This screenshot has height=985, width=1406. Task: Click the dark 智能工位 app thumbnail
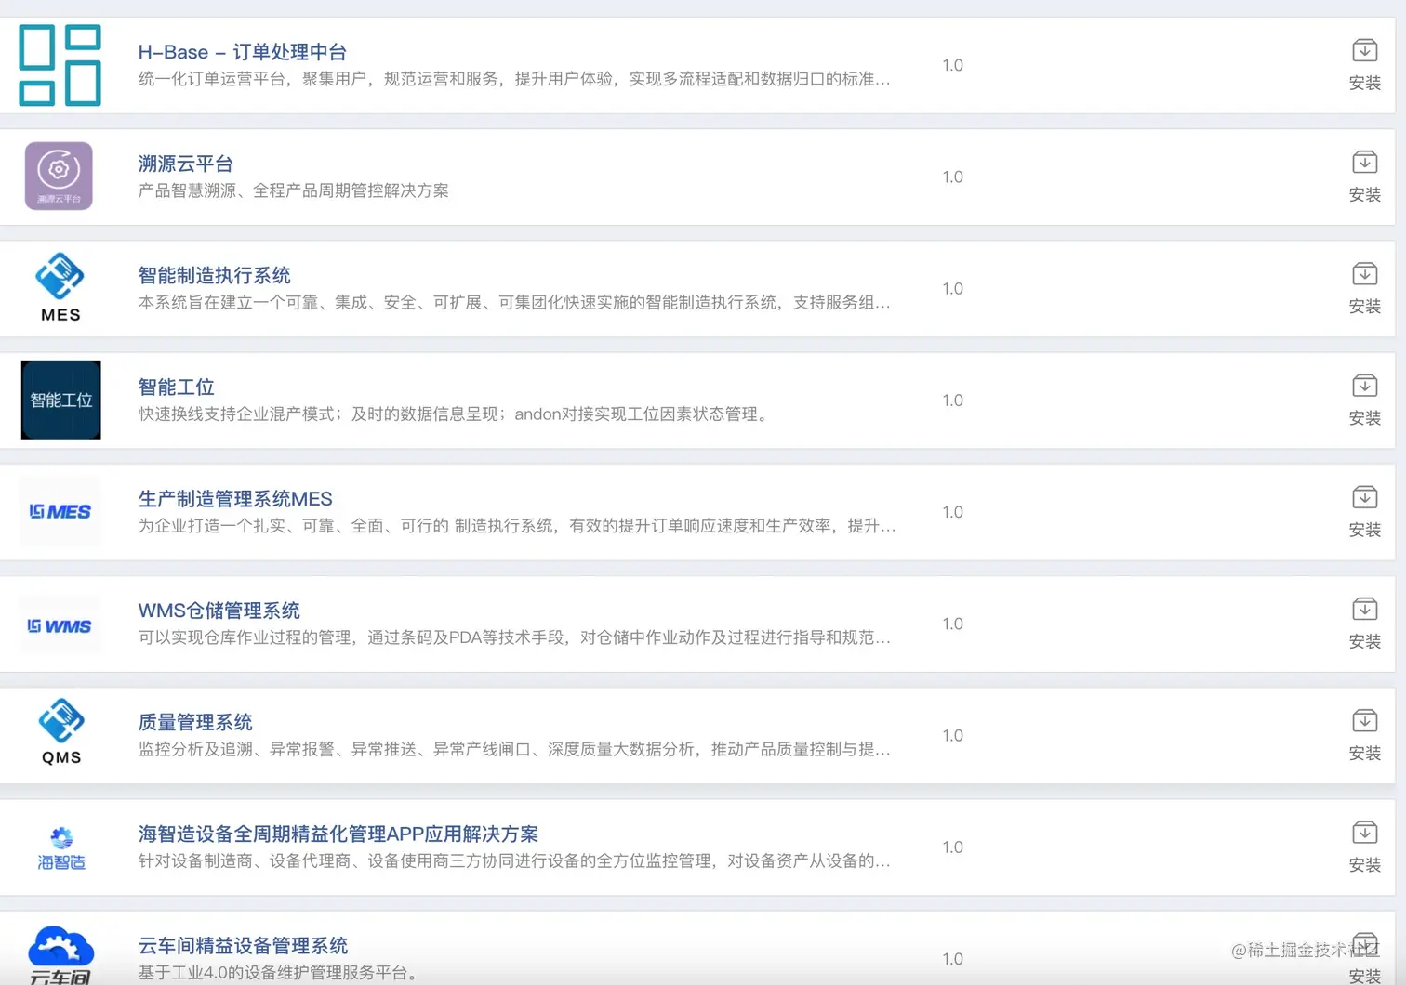(60, 400)
